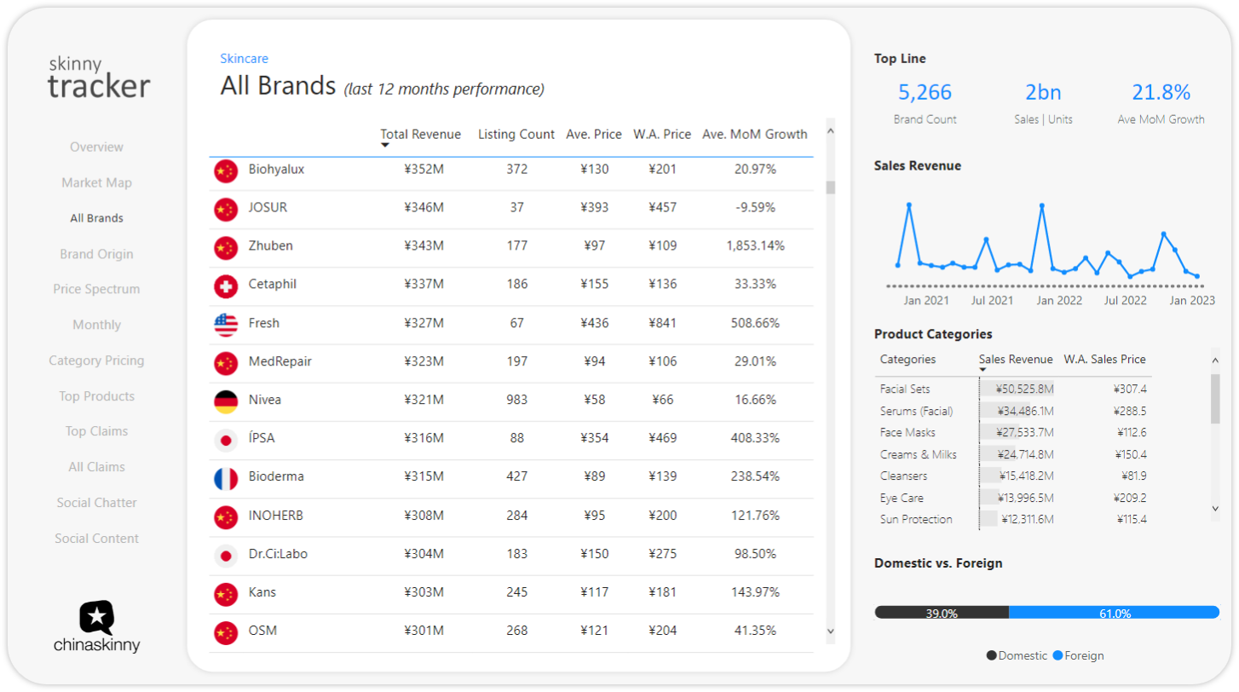Click Nivea's listing count 983

point(516,400)
